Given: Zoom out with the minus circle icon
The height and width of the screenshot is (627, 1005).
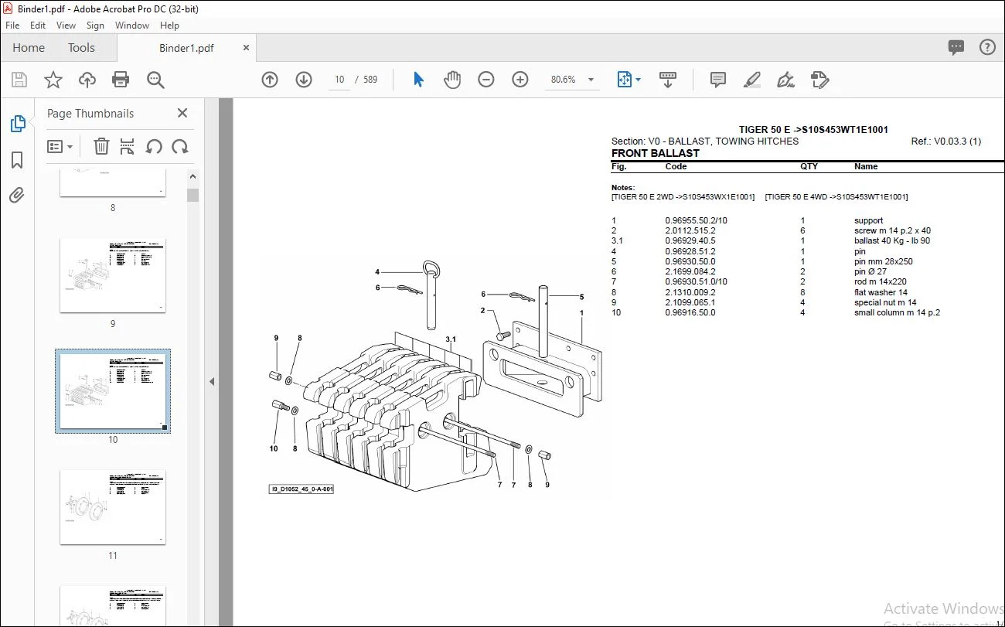Looking at the screenshot, I should pyautogui.click(x=486, y=80).
